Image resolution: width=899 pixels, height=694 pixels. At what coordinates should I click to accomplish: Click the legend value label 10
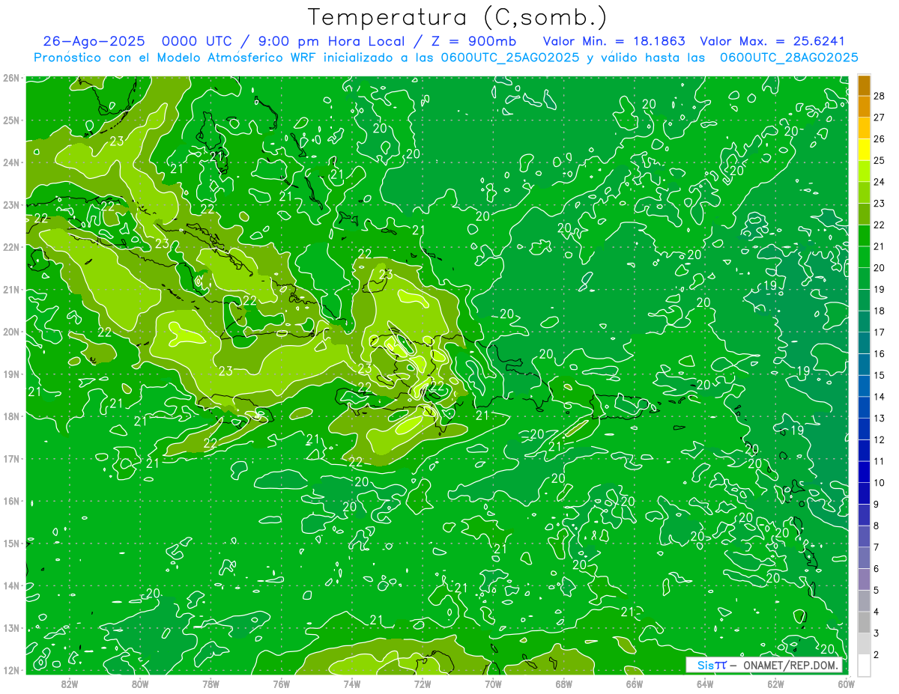[880, 483]
